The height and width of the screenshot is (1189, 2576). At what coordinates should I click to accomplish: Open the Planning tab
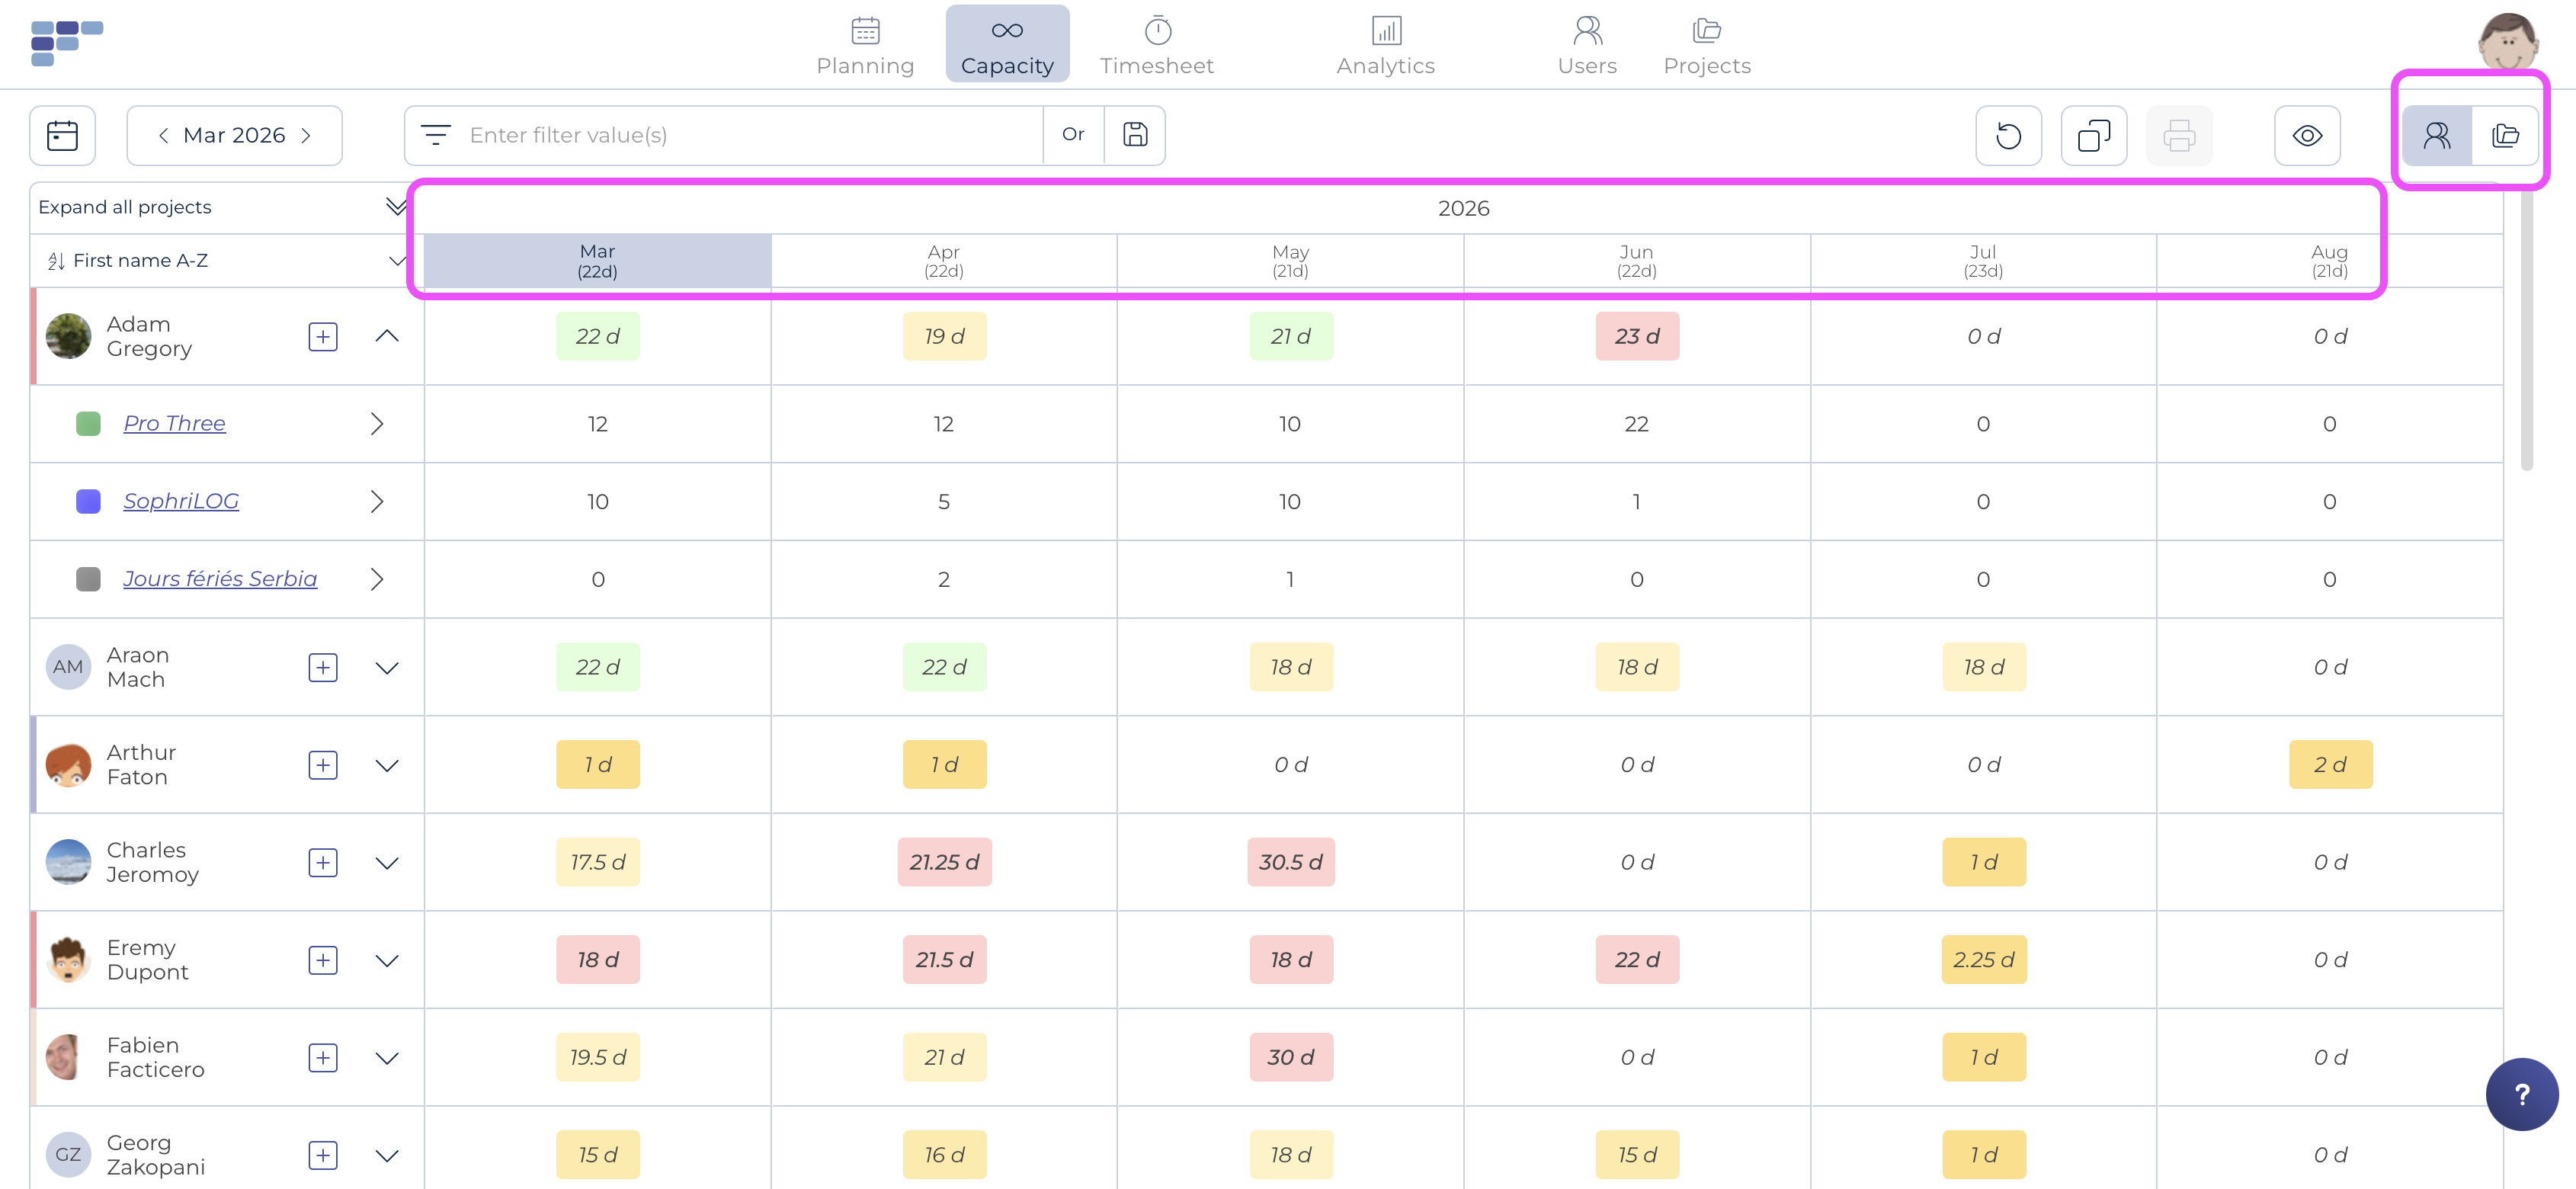(x=865, y=45)
